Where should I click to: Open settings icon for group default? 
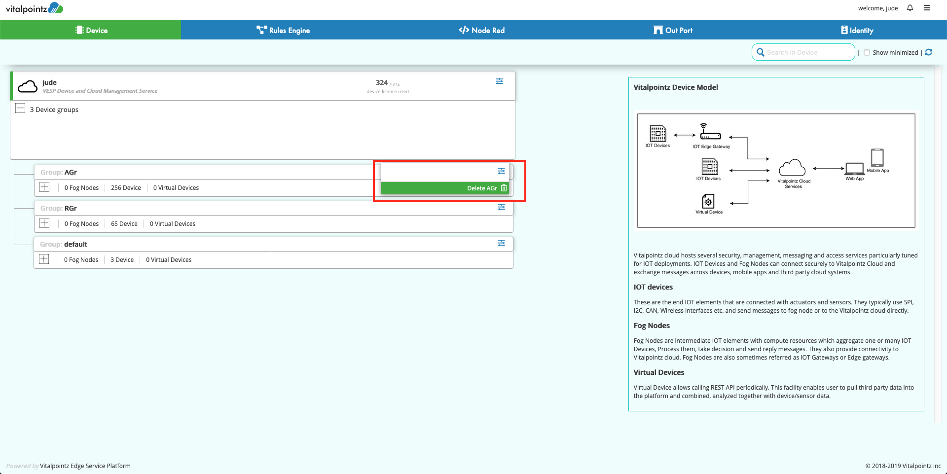(502, 243)
